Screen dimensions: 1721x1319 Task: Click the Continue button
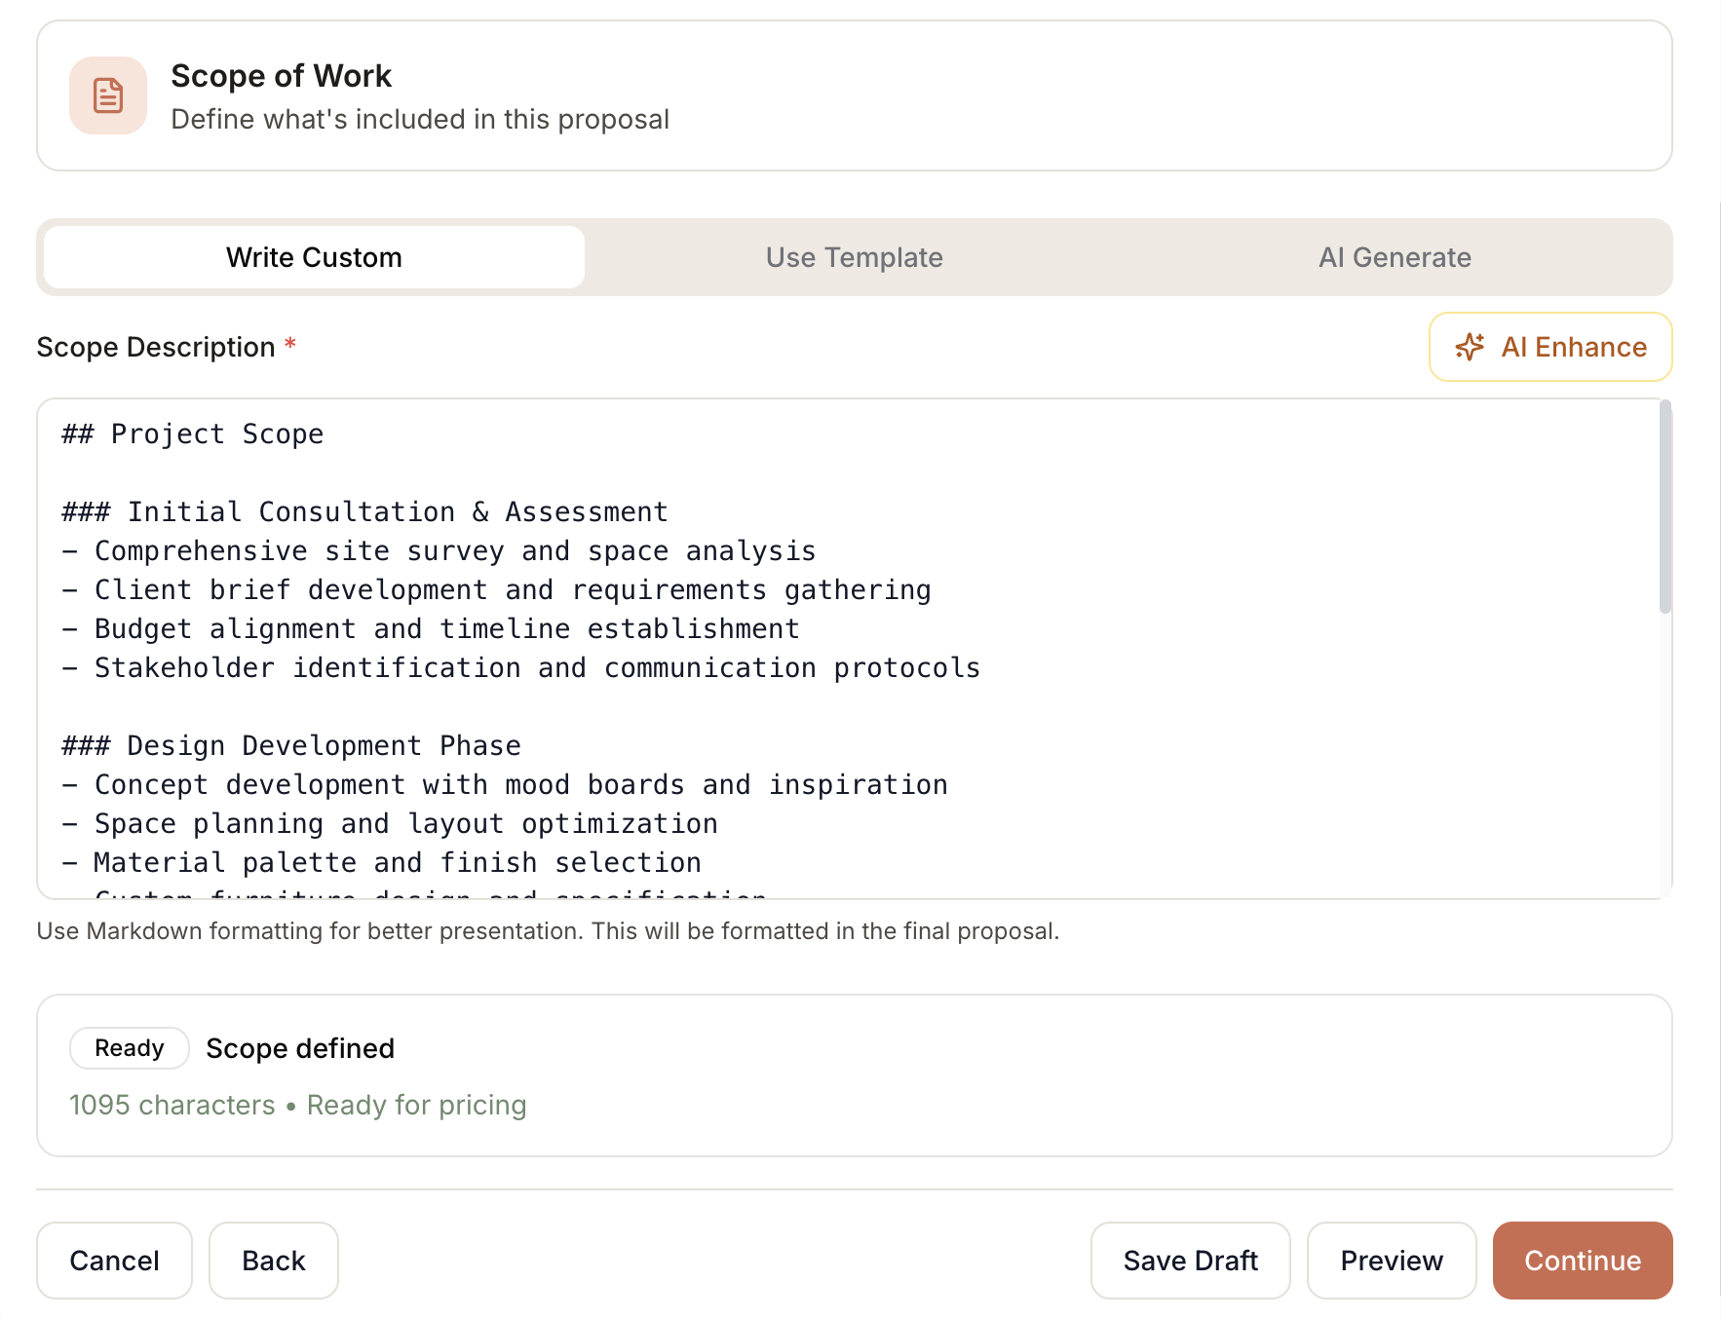click(x=1582, y=1260)
